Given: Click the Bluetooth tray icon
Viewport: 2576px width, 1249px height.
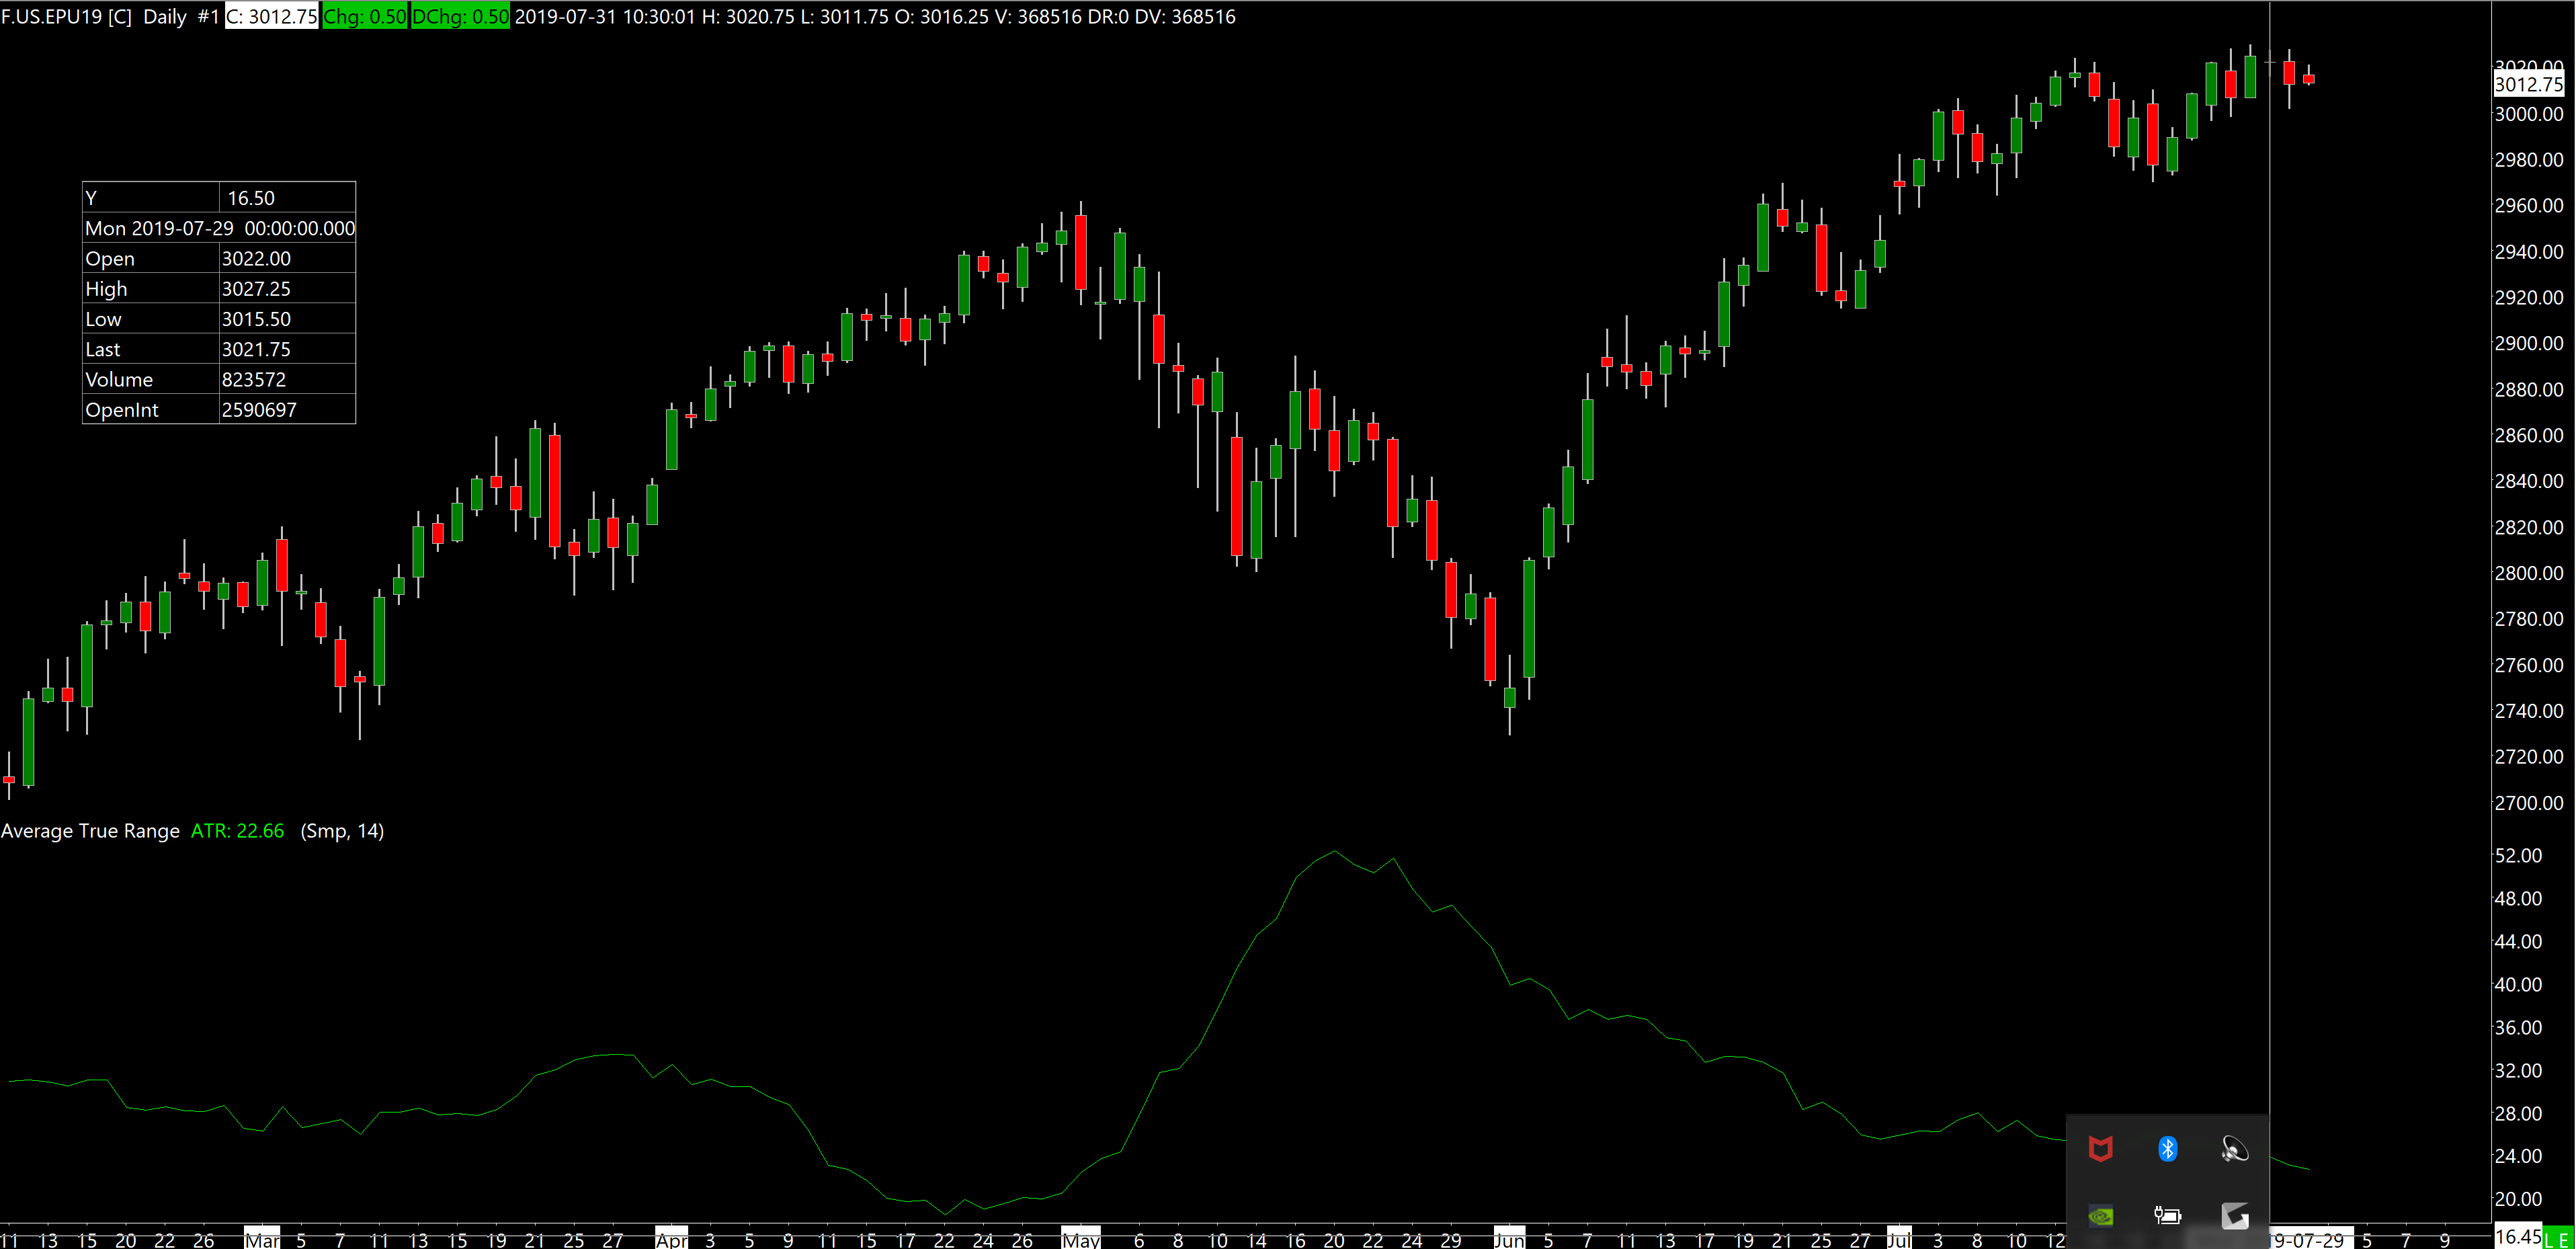Looking at the screenshot, I should [2167, 1149].
